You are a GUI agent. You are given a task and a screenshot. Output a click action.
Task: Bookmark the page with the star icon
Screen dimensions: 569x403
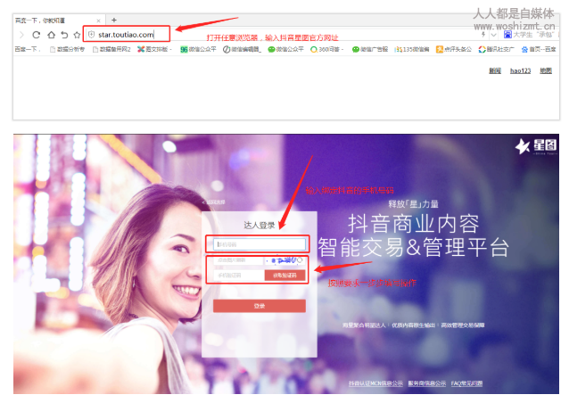[x=77, y=35]
